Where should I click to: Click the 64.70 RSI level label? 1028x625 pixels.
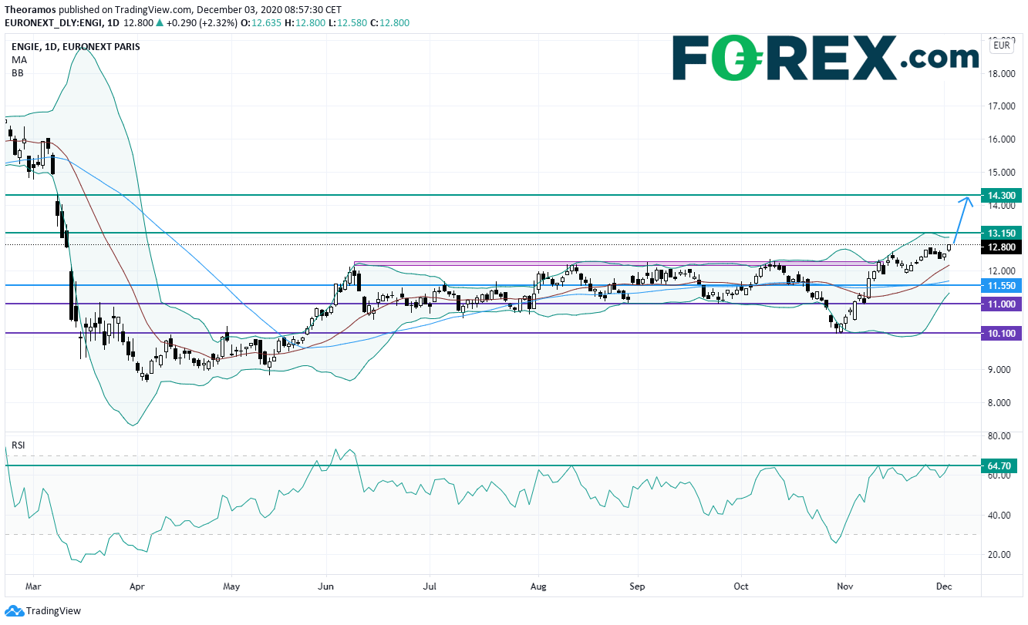tap(1000, 465)
